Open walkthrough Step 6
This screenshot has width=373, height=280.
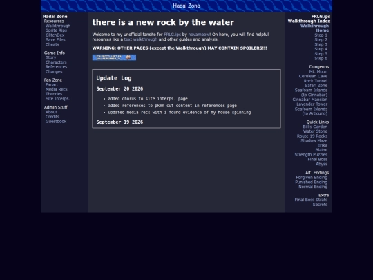click(321, 58)
